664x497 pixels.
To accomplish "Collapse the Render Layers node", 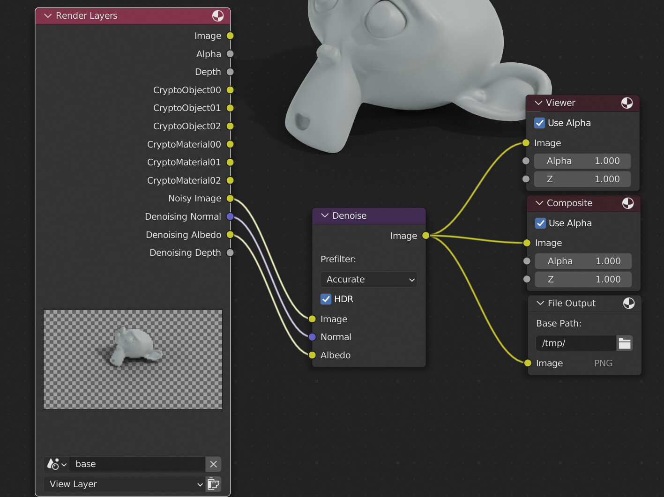I will tap(48, 16).
